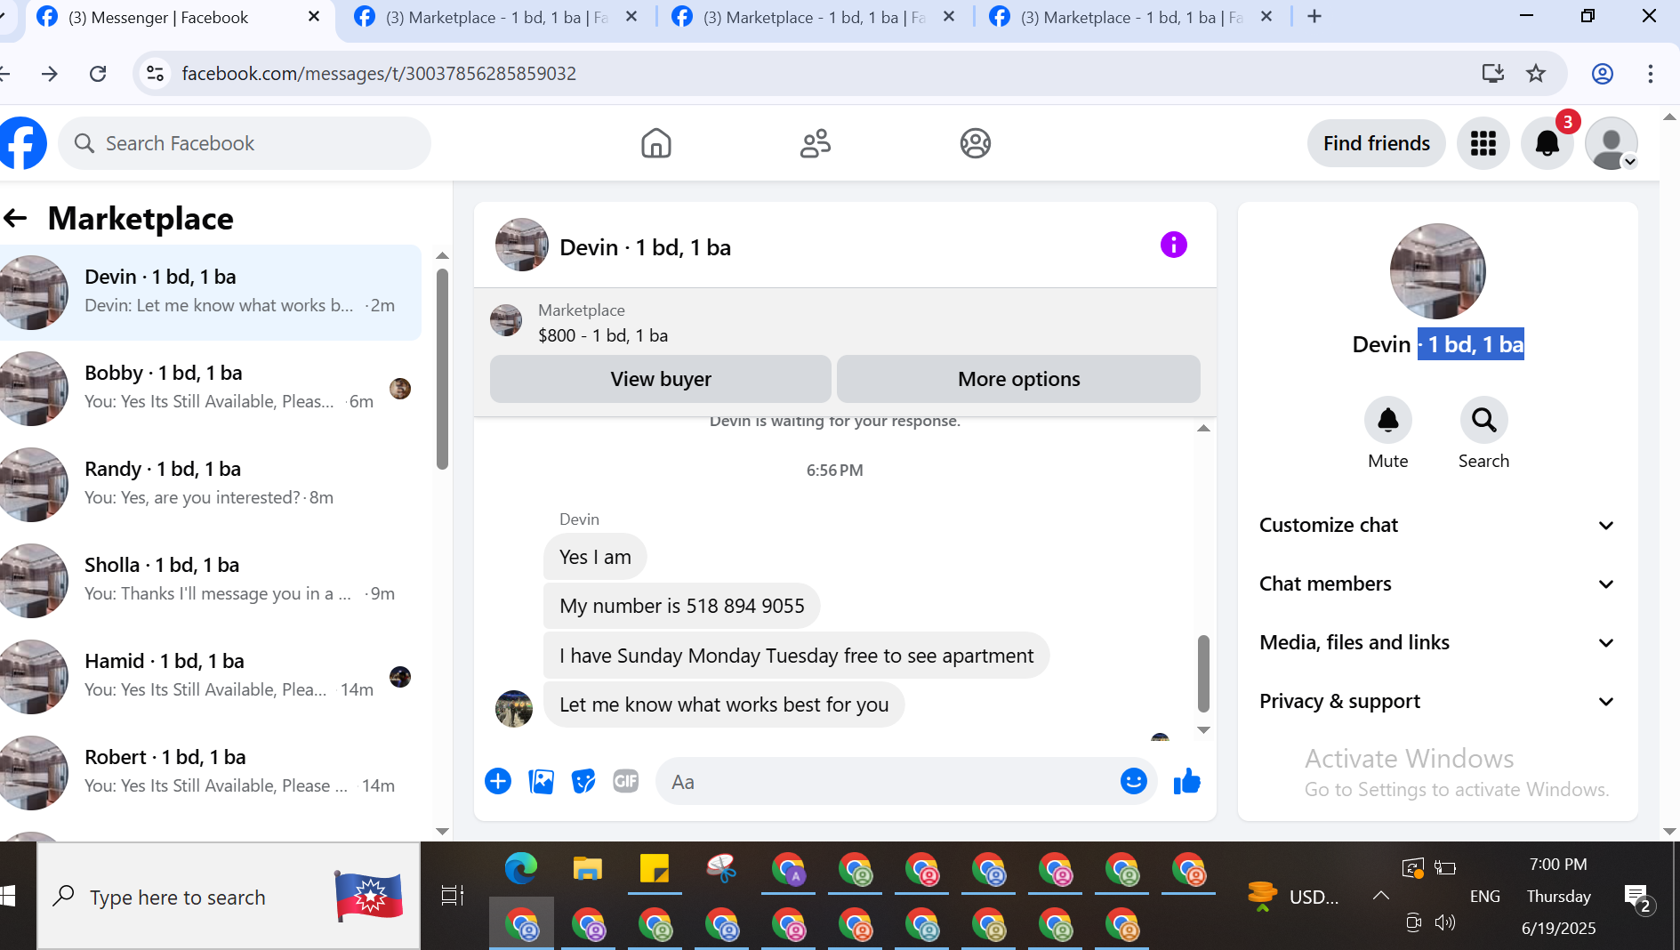1680x950 pixels.
Task: View site information icon in address bar
Action: (x=156, y=74)
